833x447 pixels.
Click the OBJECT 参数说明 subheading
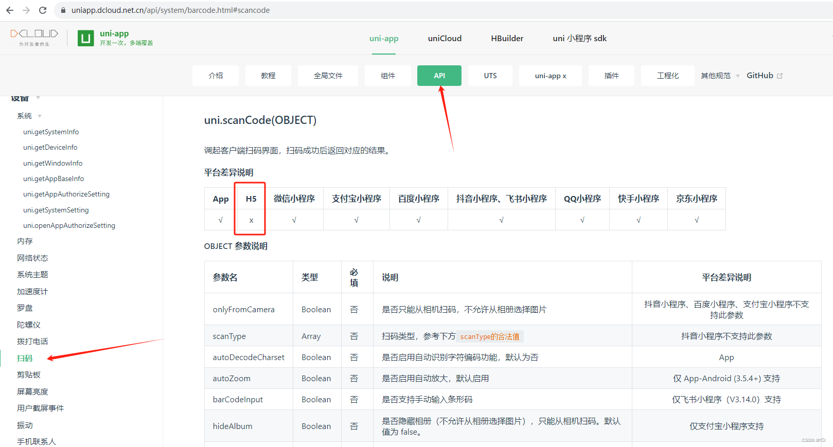point(236,246)
